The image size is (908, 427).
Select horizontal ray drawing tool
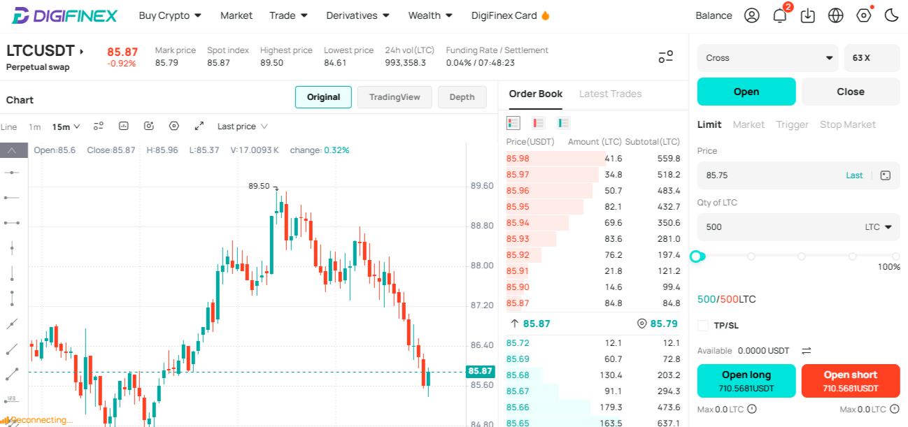point(12,198)
